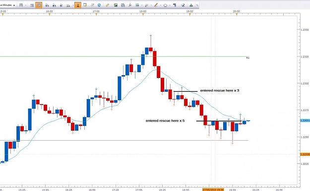Screen dimensions: 310x191
Task: Select the 'entered rescue here x 5' annotation
Action: coord(165,120)
